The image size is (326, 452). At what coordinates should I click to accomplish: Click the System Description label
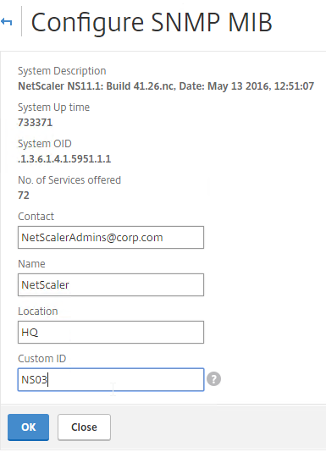click(x=62, y=71)
